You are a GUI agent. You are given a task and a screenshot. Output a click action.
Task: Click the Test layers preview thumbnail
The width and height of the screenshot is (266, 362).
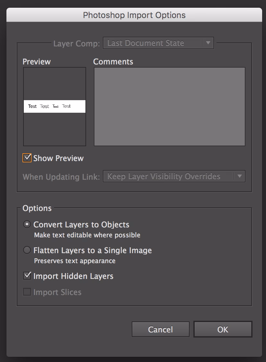pos(54,106)
